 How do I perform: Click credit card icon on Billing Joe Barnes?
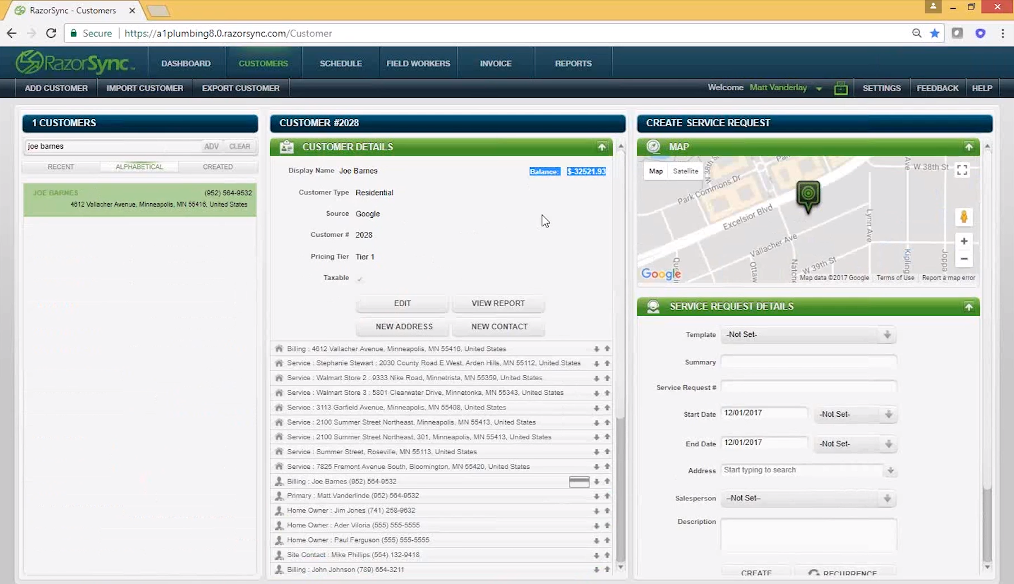point(579,482)
